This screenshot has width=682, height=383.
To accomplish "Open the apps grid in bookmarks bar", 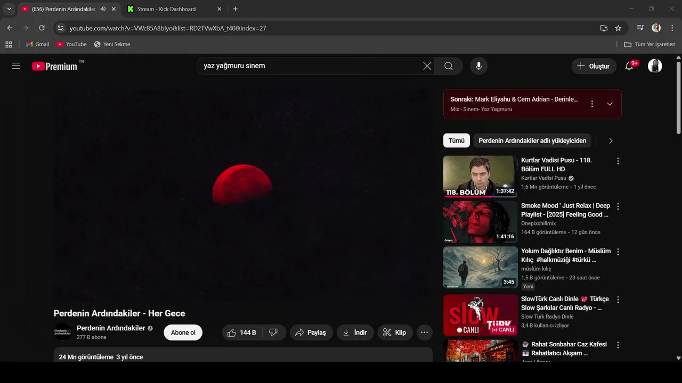I will click(9, 44).
